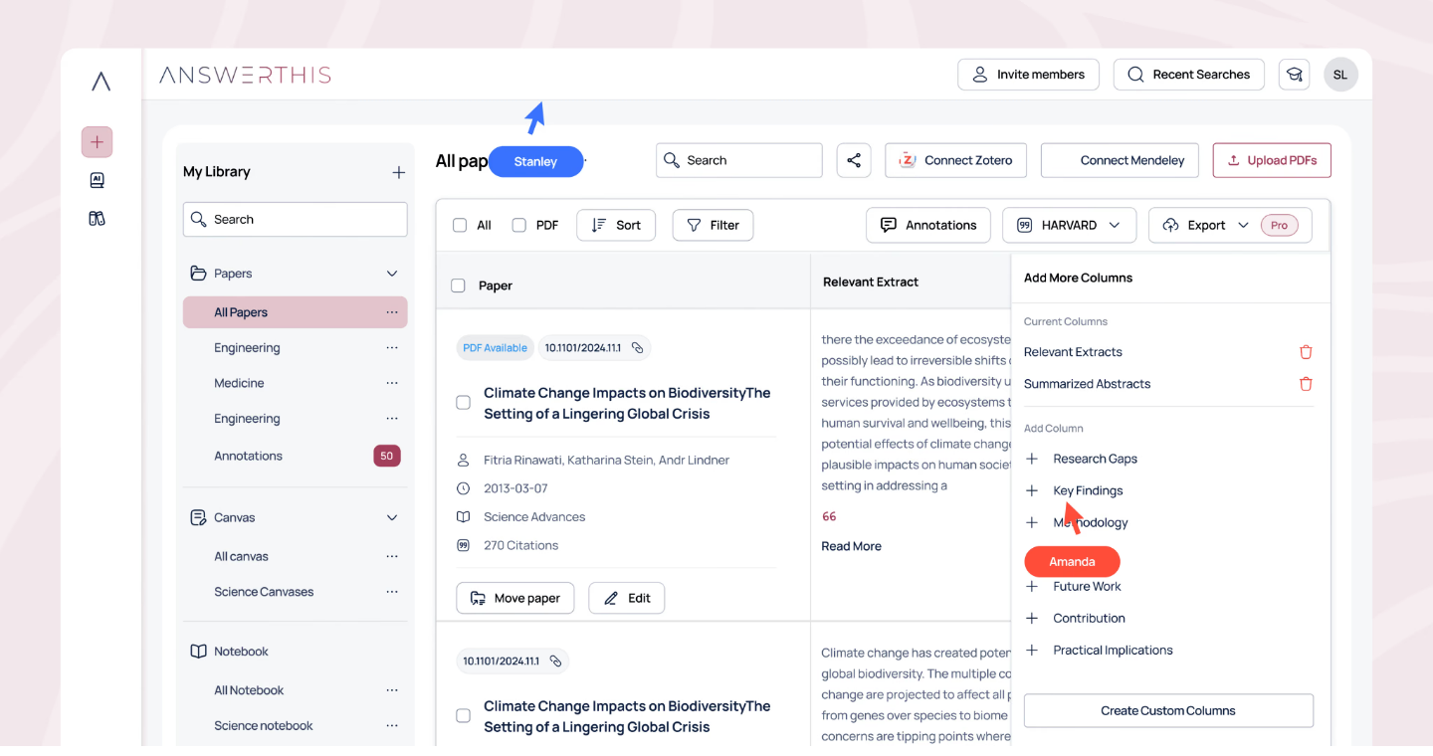1433x756 pixels.
Task: Click Create Custom Columns button
Action: (x=1168, y=711)
